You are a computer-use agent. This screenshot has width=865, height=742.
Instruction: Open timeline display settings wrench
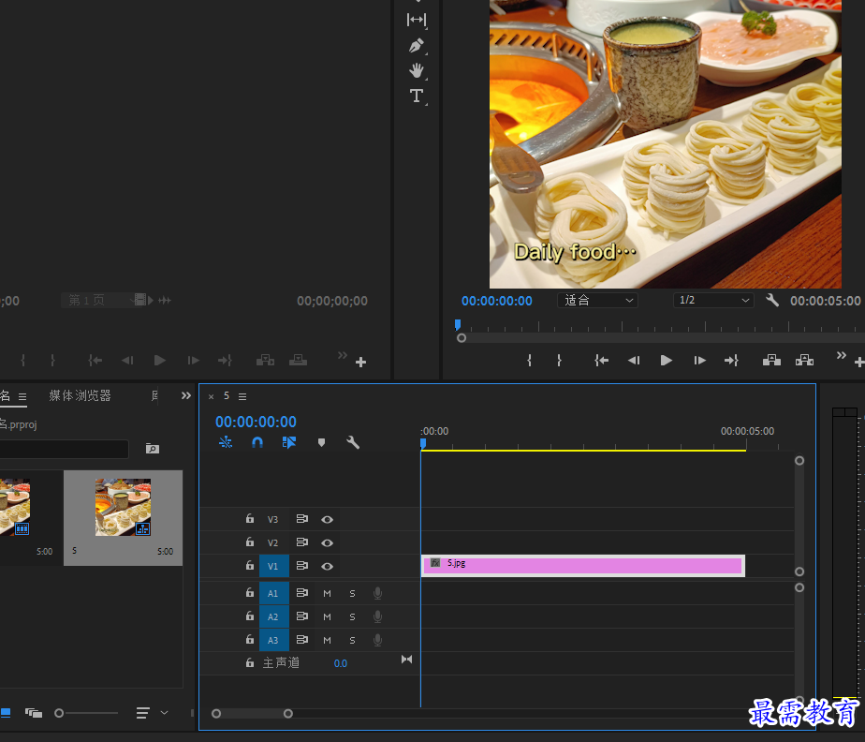click(353, 442)
